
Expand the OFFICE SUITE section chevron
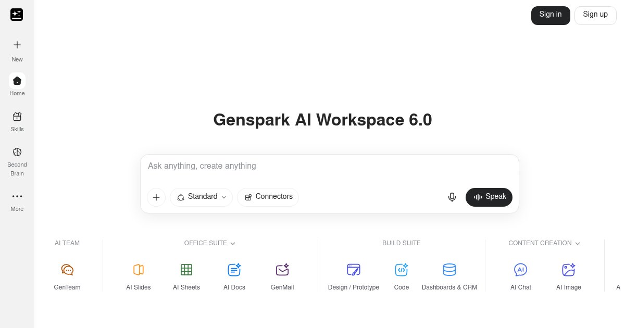point(233,243)
